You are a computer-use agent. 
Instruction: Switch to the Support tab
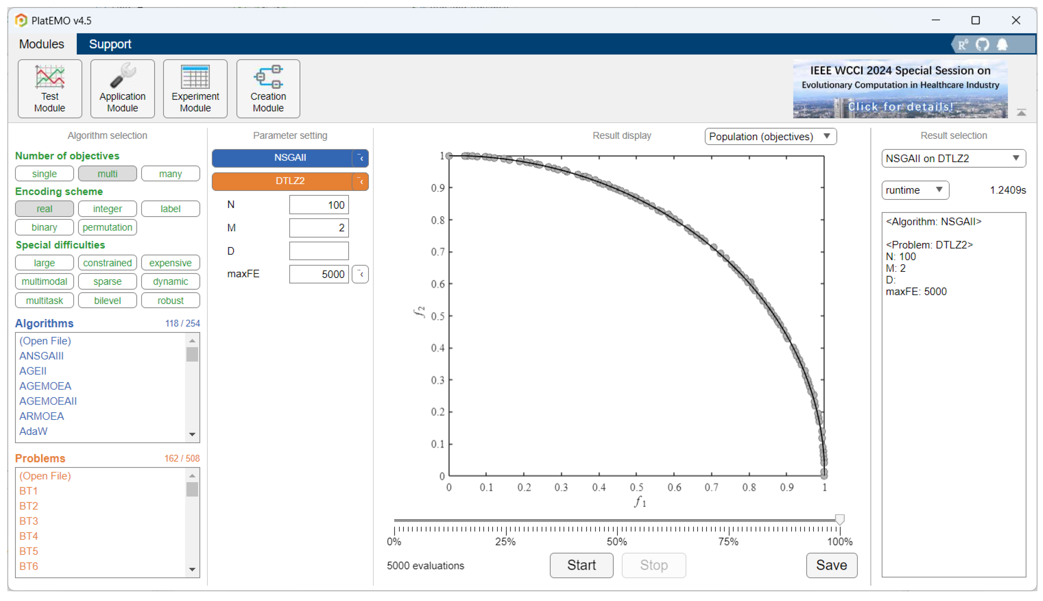tap(110, 44)
